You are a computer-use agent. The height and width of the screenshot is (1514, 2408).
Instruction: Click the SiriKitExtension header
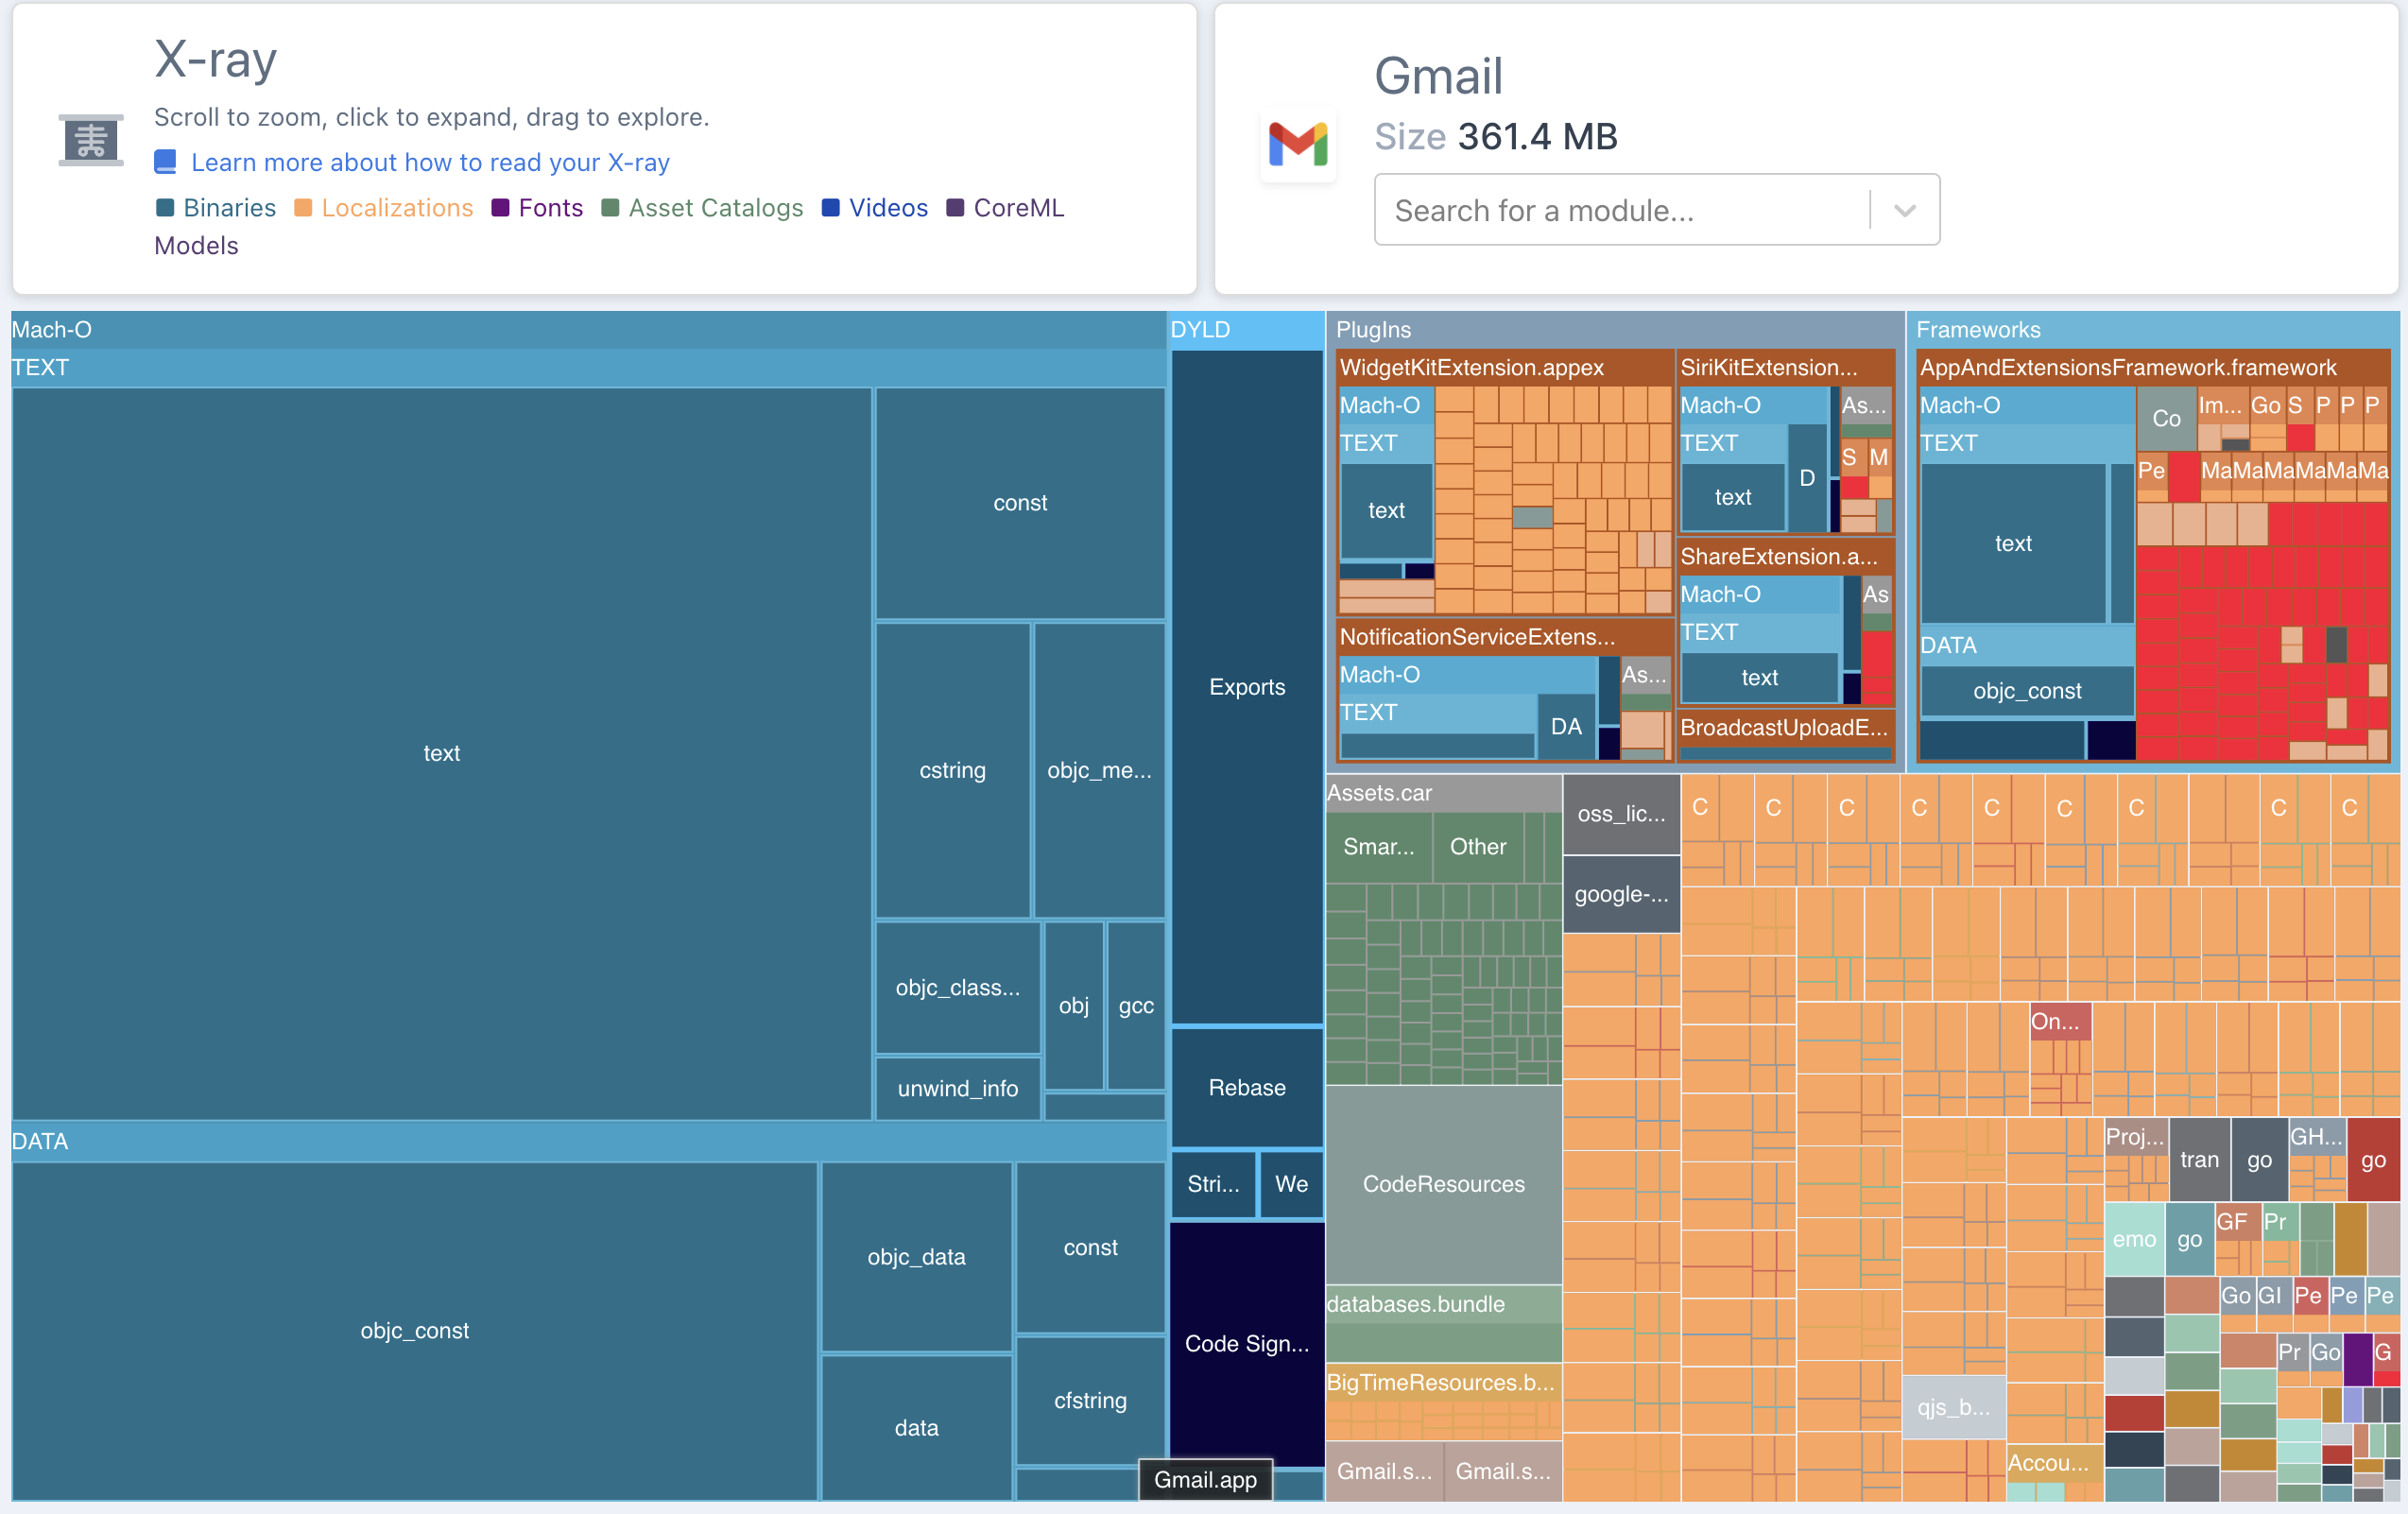(1768, 367)
